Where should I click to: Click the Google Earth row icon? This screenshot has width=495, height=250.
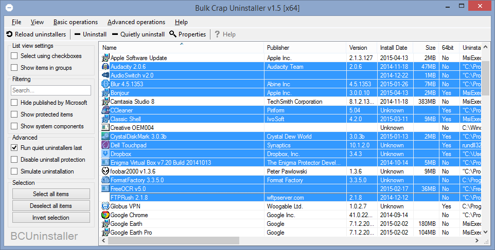point(105,224)
